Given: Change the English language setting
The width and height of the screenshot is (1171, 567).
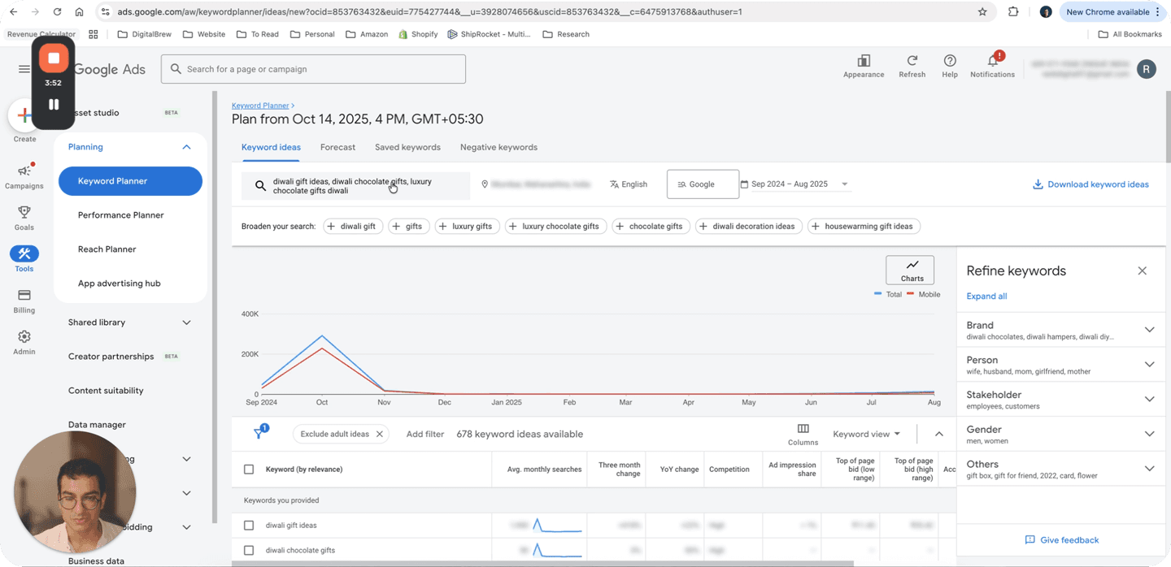Looking at the screenshot, I should point(629,184).
